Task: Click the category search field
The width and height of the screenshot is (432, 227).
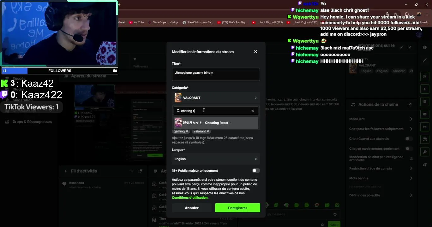Action: [x=216, y=111]
